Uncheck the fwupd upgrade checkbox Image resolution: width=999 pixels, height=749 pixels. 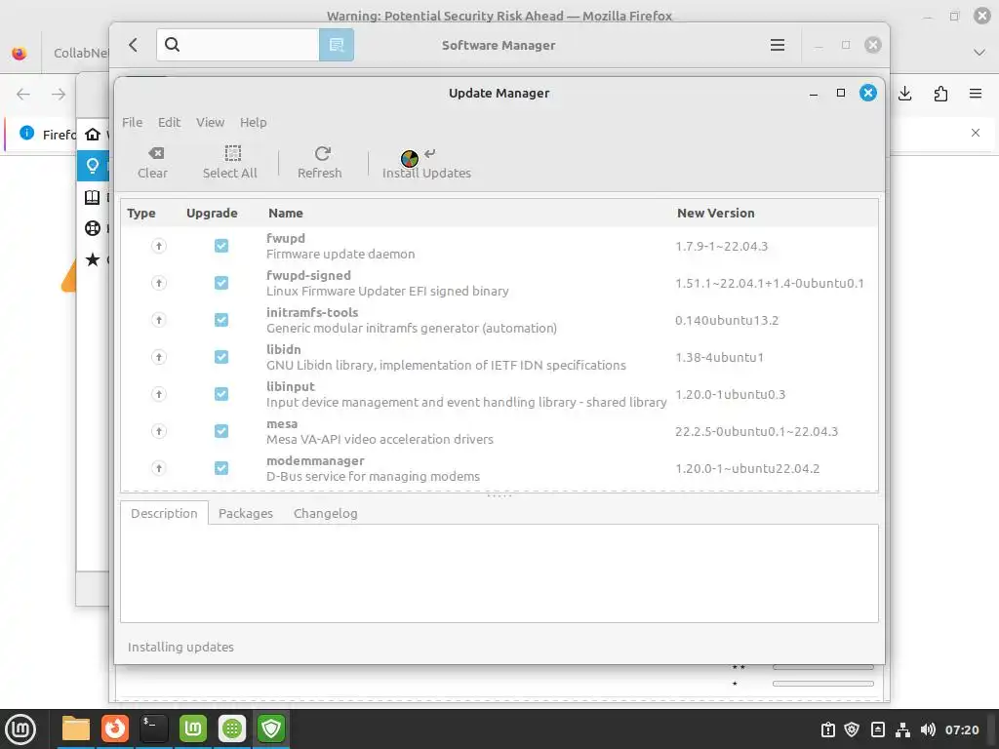tap(221, 246)
